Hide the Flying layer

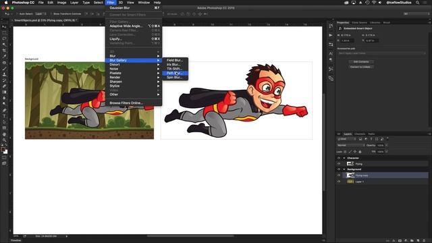click(339, 163)
